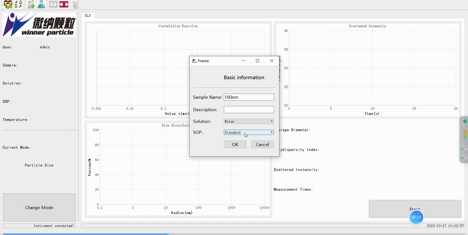This screenshot has width=468, height=235.
Task: Open the blue flask solution icon
Action: [41, 4]
